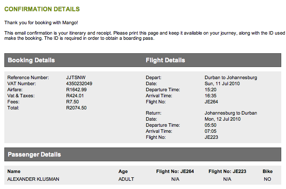This screenshot has height=189, width=286.
Task: Click the airfare value R1642.99
Action: tap(76, 90)
